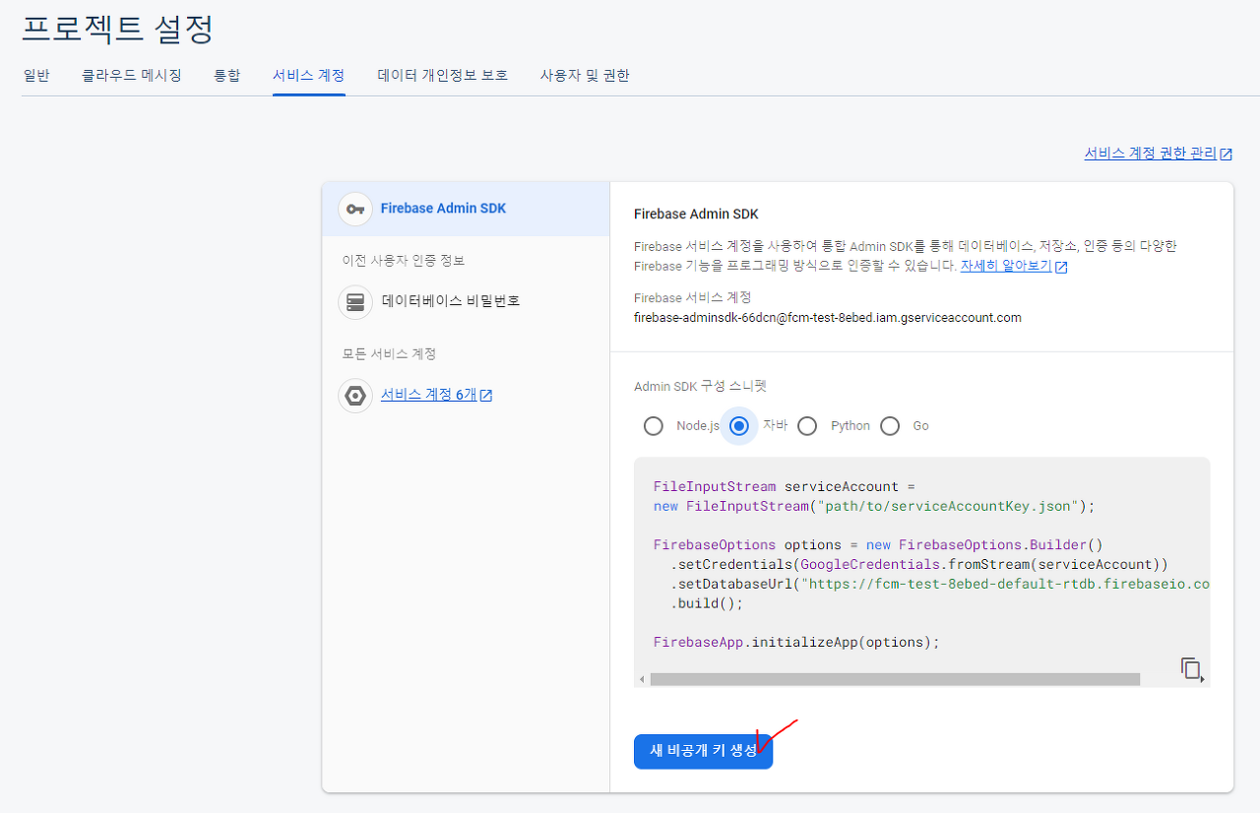Image resolution: width=1260 pixels, height=813 pixels.
Task: Select the 자바 radio button
Action: click(739, 426)
